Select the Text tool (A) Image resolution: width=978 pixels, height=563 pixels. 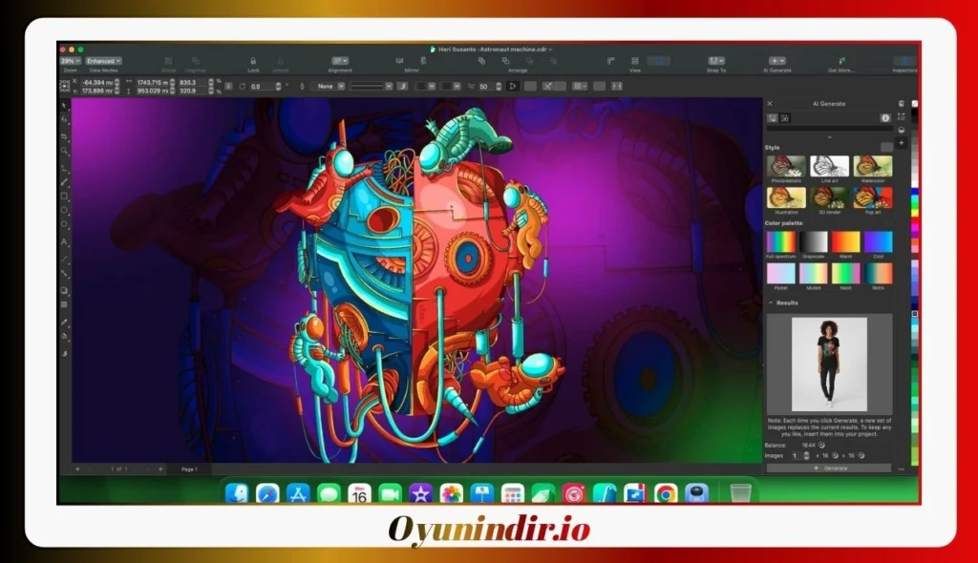[x=64, y=242]
